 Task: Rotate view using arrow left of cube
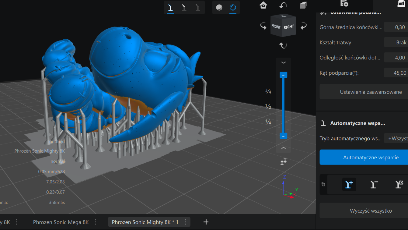point(263,26)
